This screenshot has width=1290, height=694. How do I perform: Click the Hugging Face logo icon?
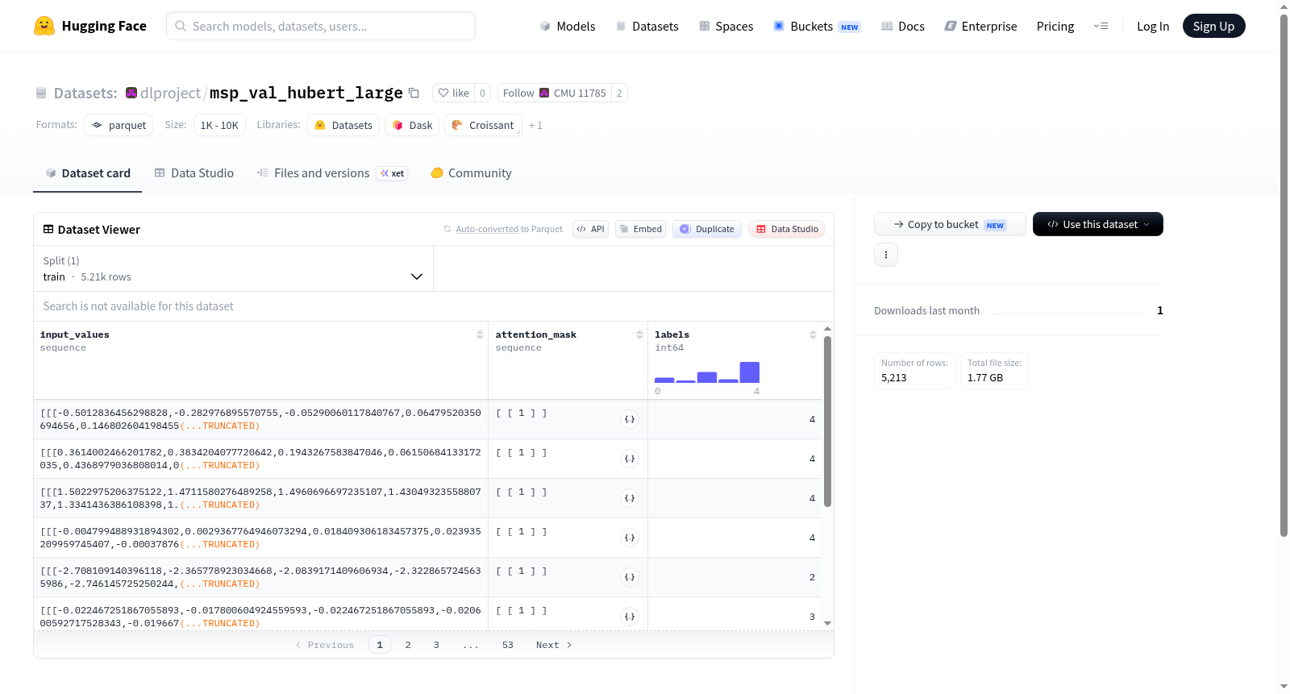click(x=44, y=26)
